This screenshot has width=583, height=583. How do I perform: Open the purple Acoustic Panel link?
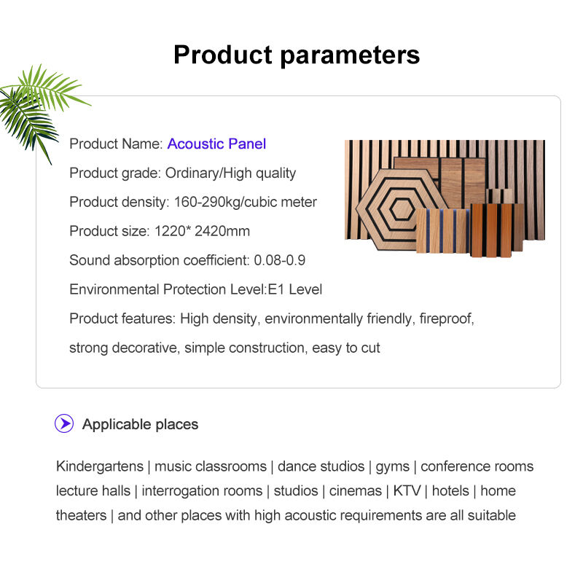(216, 144)
